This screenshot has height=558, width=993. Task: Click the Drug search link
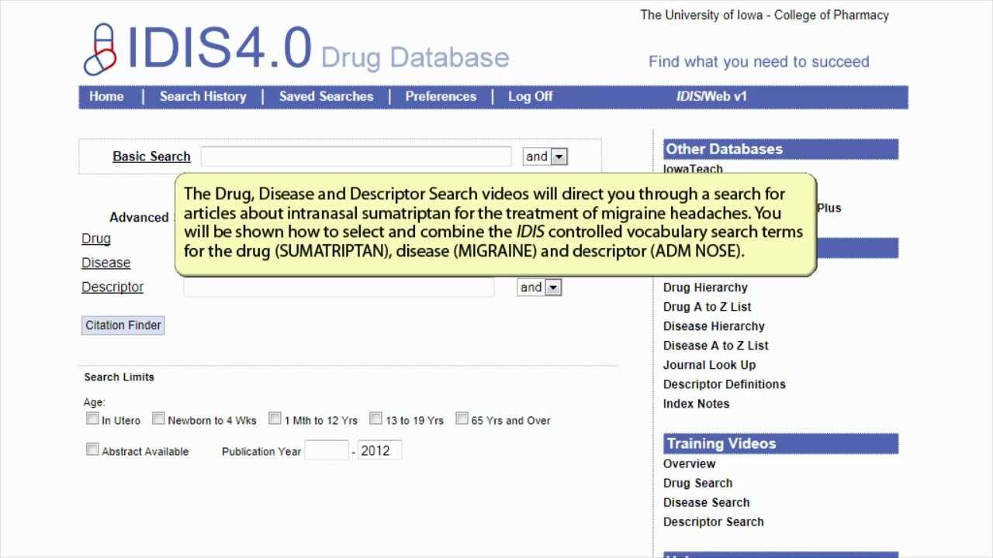pos(96,239)
